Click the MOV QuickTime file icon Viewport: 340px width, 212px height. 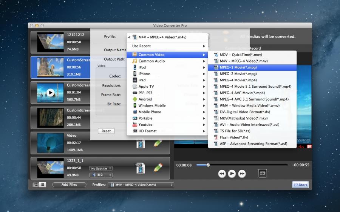tap(216, 55)
